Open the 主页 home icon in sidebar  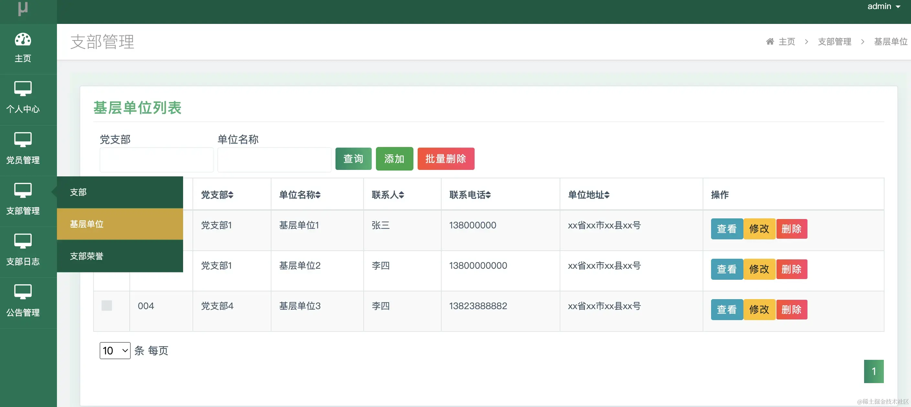pyautogui.click(x=23, y=39)
